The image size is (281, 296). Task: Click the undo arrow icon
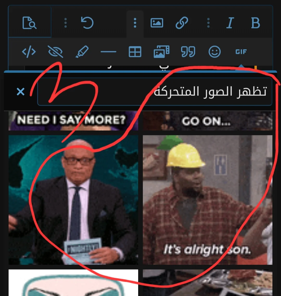point(87,23)
